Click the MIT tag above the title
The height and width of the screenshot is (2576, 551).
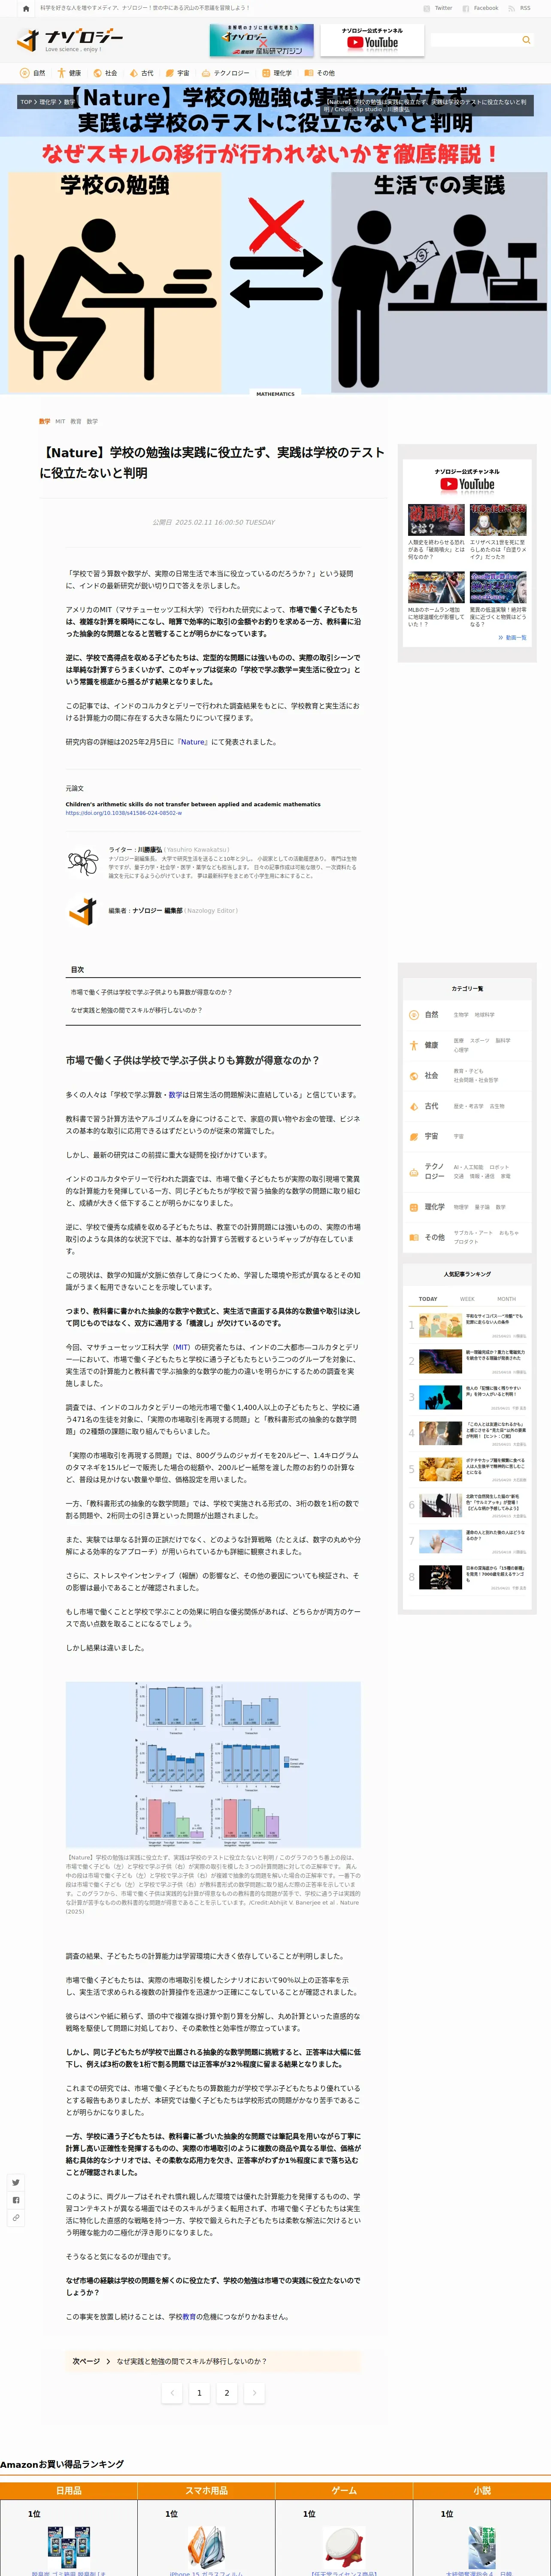point(60,421)
